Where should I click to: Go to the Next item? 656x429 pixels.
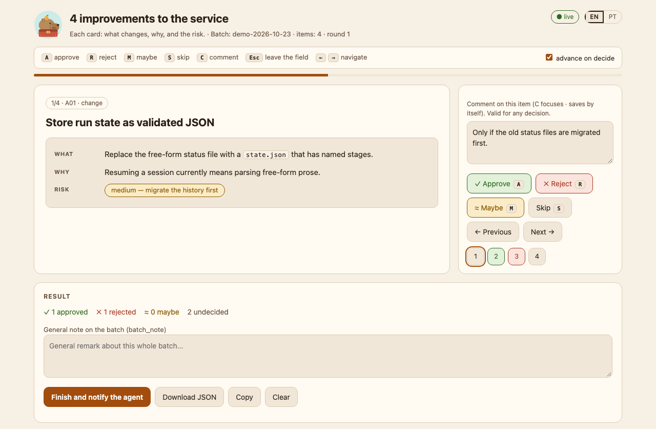[543, 232]
